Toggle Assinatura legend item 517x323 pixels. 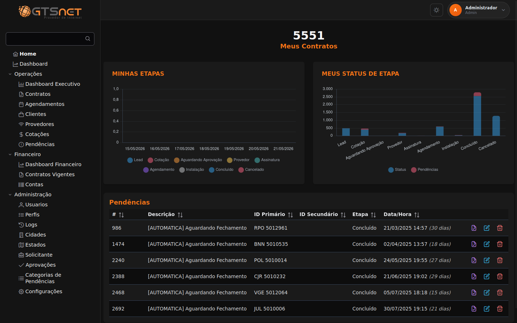point(267,160)
